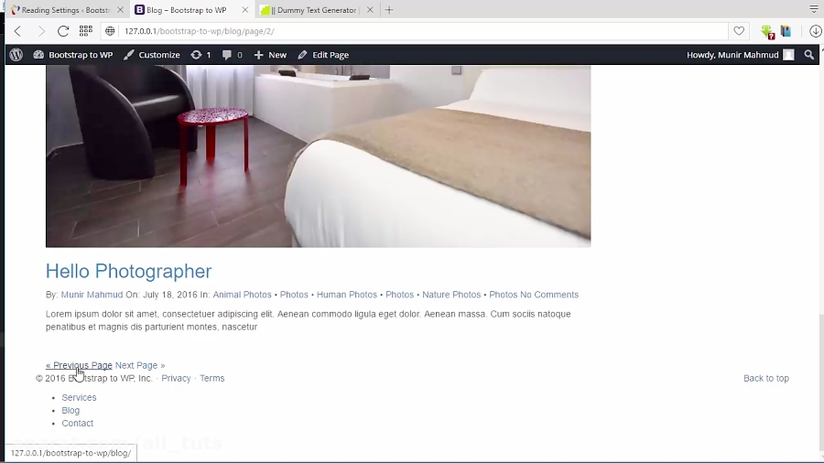The width and height of the screenshot is (824, 463).
Task: Click the bedroom featured image
Action: pos(318,156)
